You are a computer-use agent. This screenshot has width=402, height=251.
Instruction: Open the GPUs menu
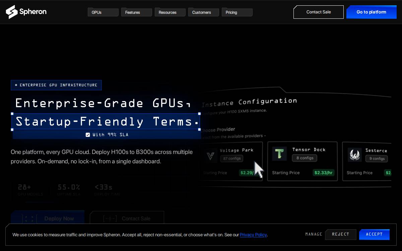click(103, 12)
